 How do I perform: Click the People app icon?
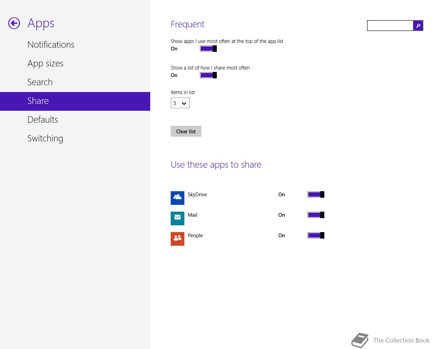point(178,239)
